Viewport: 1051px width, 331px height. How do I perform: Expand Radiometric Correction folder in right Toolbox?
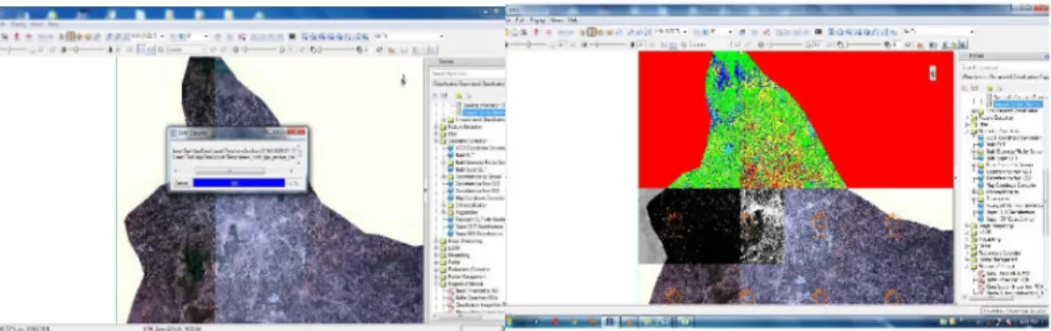click(967, 253)
